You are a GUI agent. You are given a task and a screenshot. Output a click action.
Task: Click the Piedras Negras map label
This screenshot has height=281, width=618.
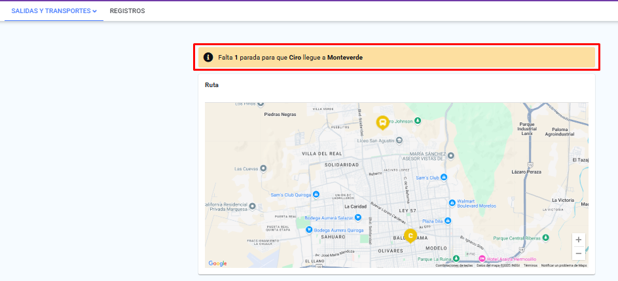[280, 114]
